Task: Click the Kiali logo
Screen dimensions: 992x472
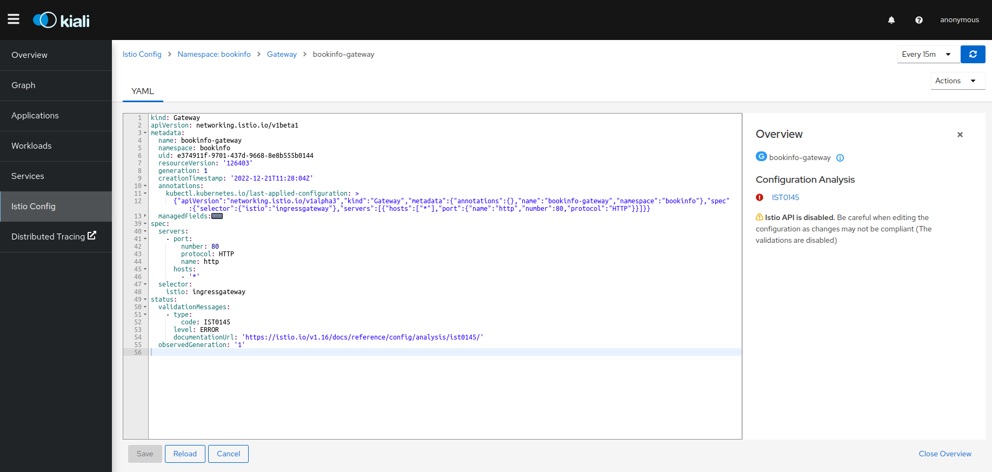Action: coord(62,21)
